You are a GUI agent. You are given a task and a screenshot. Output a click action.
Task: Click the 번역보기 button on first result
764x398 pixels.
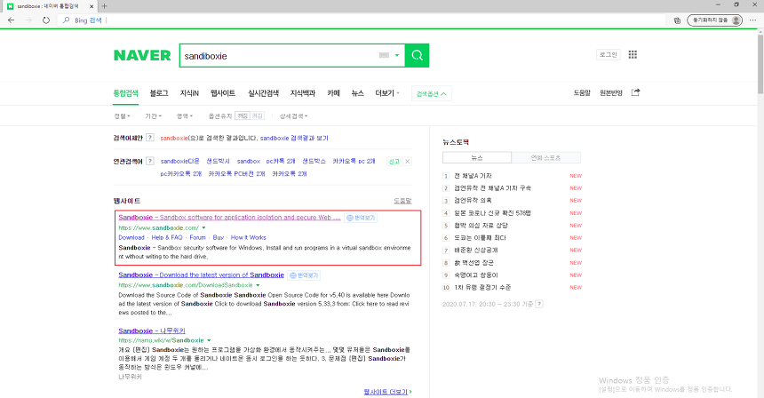[362, 217]
